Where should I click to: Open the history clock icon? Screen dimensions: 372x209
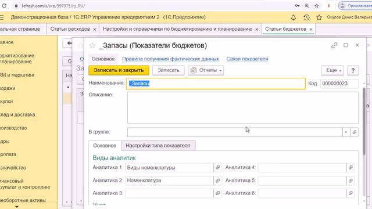pyautogui.click(x=306, y=17)
